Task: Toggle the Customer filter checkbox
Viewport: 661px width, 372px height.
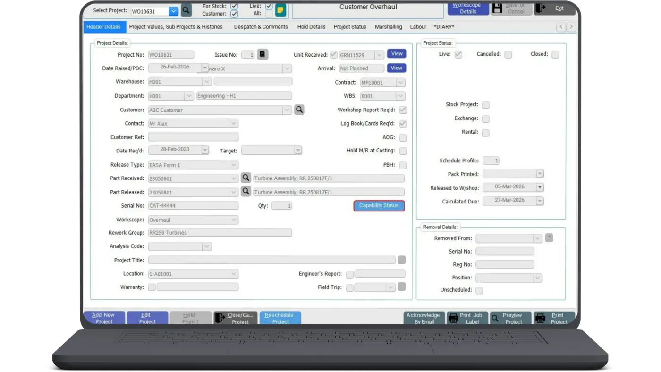Action: pos(234,14)
